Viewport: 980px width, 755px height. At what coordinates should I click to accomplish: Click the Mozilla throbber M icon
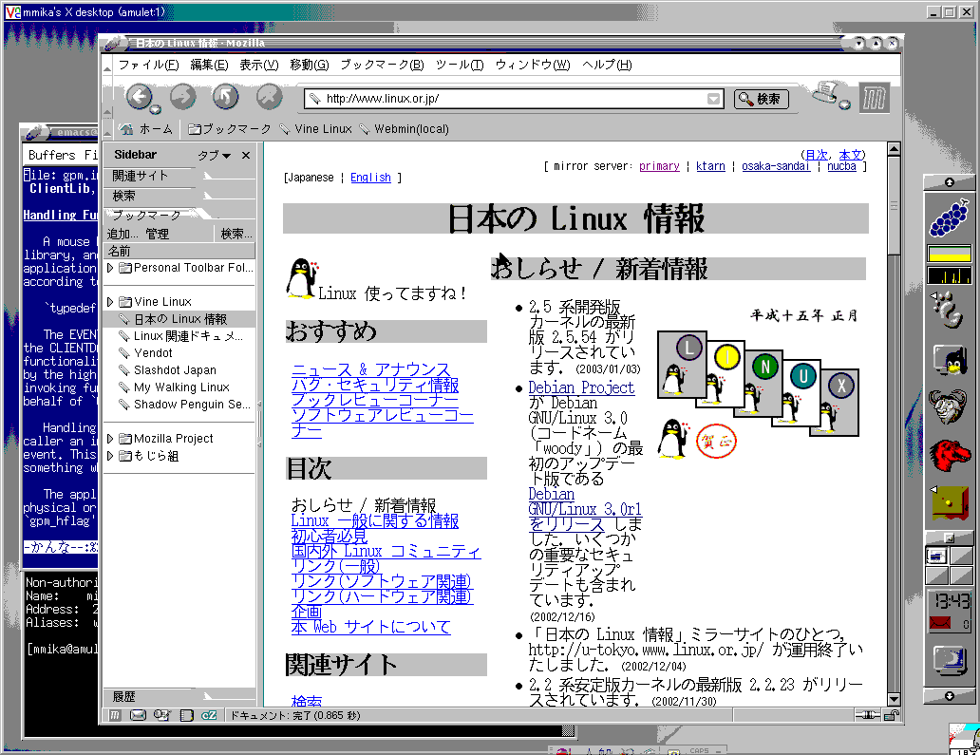point(874,98)
